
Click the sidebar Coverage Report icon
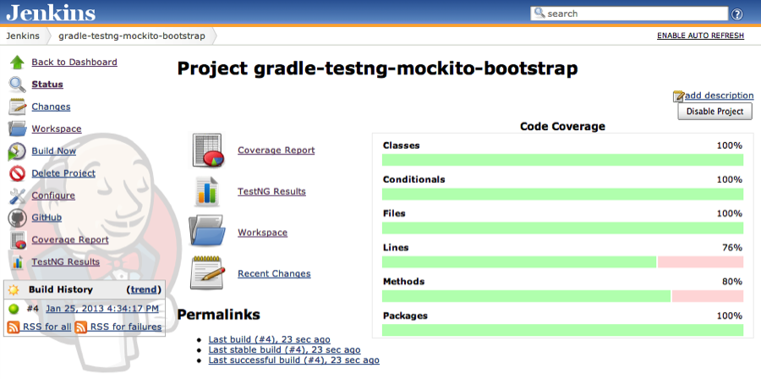[18, 240]
